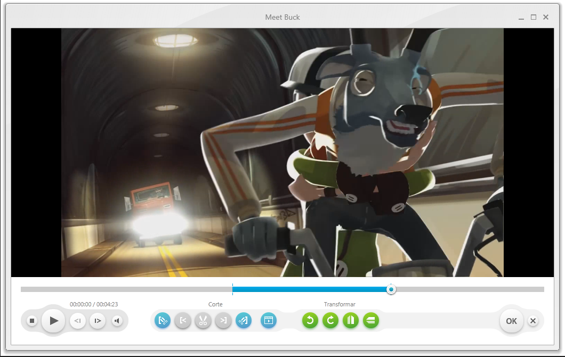Click the set cut start marker icon
The height and width of the screenshot is (357, 565).
pyautogui.click(x=163, y=320)
